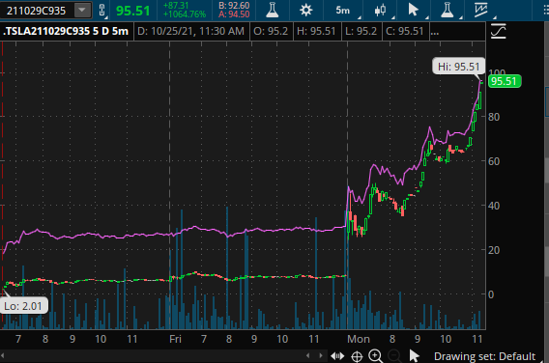
Task: Click the Lo: 2.01 price bubble
Action: coord(23,306)
